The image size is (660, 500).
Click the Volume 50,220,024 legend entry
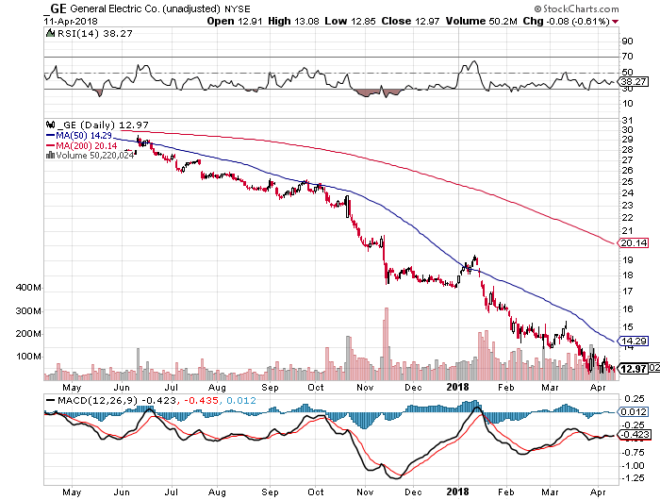pyautogui.click(x=95, y=156)
